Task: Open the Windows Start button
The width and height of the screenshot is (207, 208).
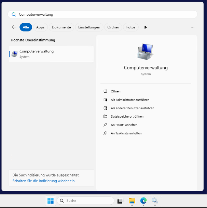Action: click(51, 201)
